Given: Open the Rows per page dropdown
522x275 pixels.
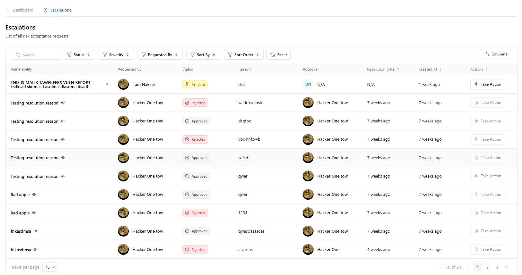Looking at the screenshot, I should 50,267.
